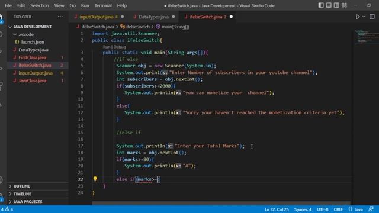Click the Run CodeLens above main
Viewport: 379px width, 213px height.
click(107, 47)
